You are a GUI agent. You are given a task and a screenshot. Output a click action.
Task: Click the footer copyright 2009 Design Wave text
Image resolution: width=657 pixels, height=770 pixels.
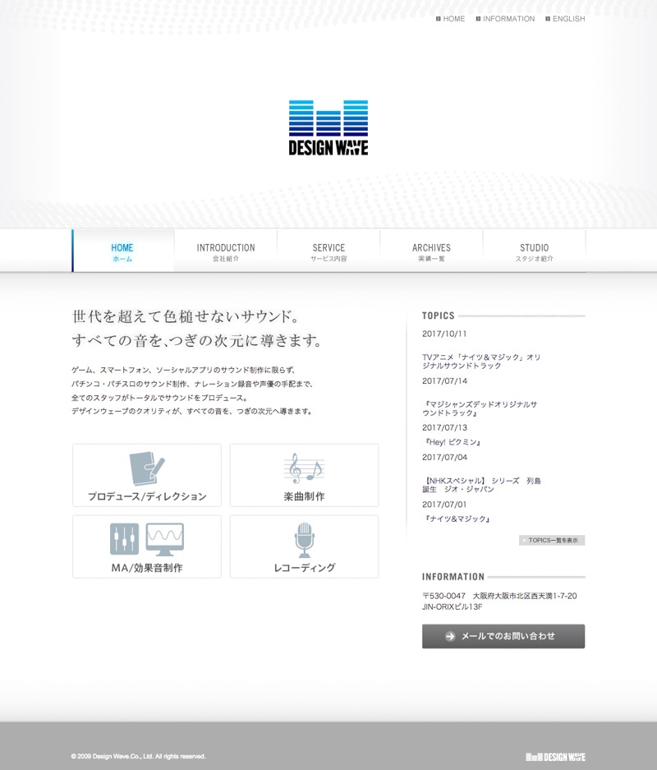[x=138, y=756]
